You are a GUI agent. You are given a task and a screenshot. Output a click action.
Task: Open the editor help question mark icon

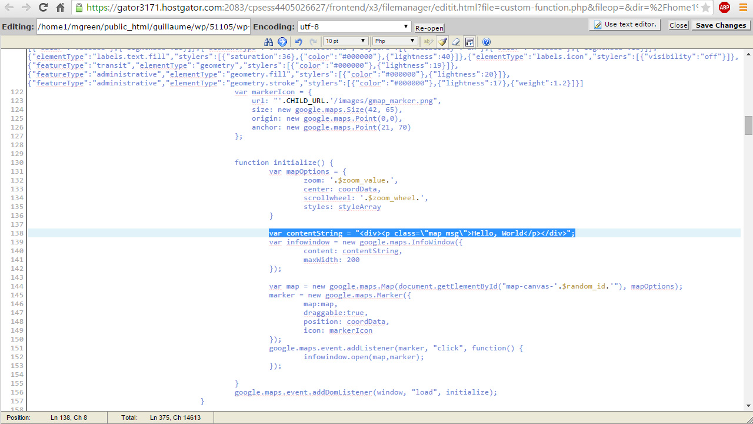click(487, 42)
